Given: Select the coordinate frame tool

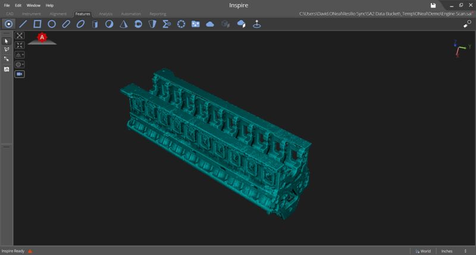Looking at the screenshot, I should coord(257,24).
